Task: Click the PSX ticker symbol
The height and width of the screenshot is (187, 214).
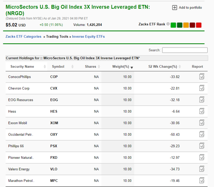Action: pyautogui.click(x=54, y=146)
